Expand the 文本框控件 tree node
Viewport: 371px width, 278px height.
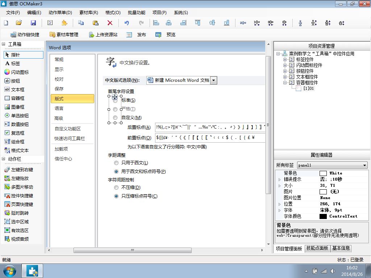click(x=285, y=77)
